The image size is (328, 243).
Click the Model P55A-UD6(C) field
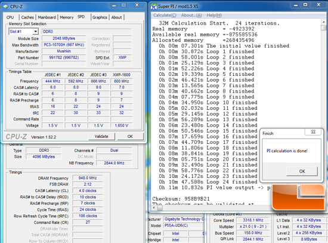[x=184, y=226]
